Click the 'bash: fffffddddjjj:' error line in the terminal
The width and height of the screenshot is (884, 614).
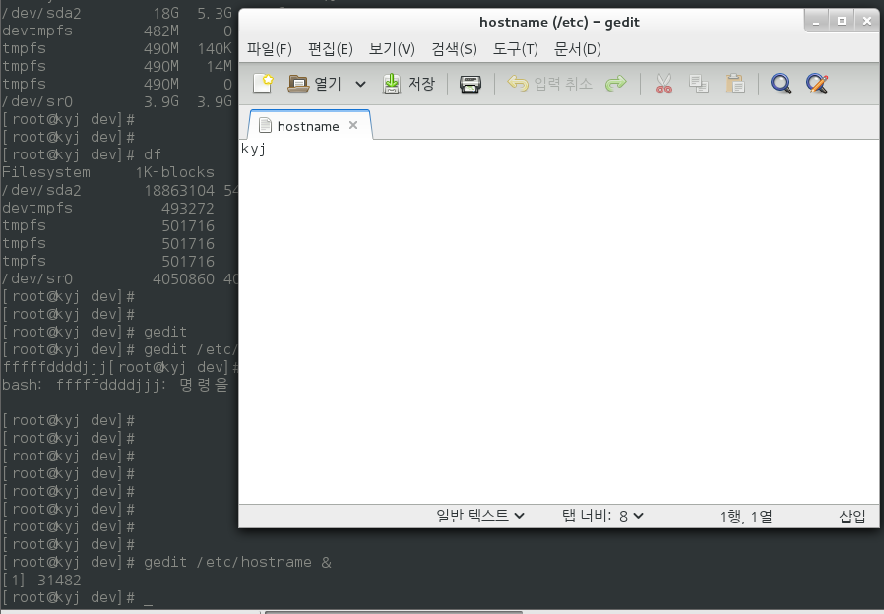[115, 386]
